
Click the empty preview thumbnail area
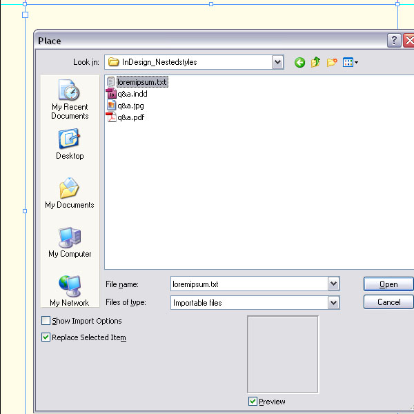[x=283, y=355]
